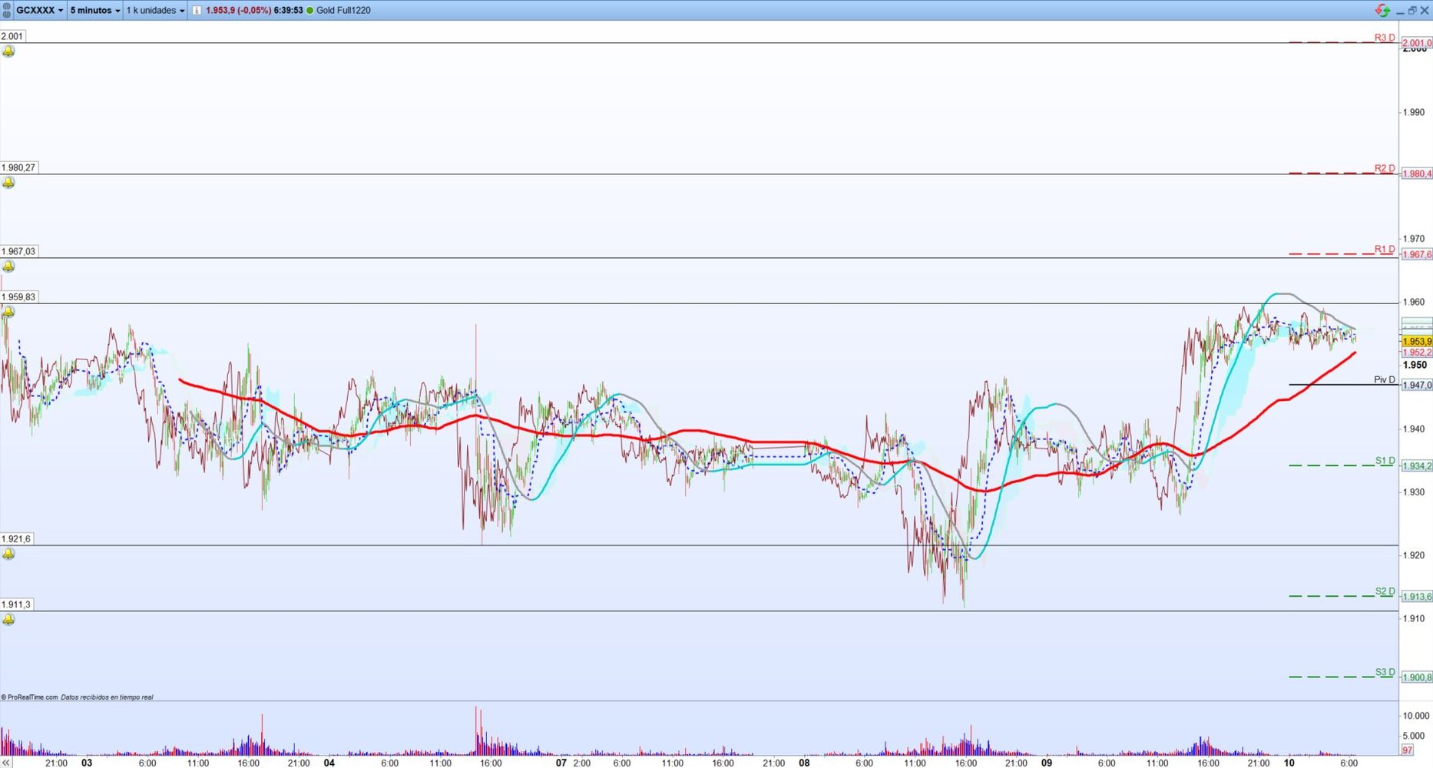The image size is (1433, 768).
Task: Click the 1.911,3 horizontal line label
Action: 16,604
